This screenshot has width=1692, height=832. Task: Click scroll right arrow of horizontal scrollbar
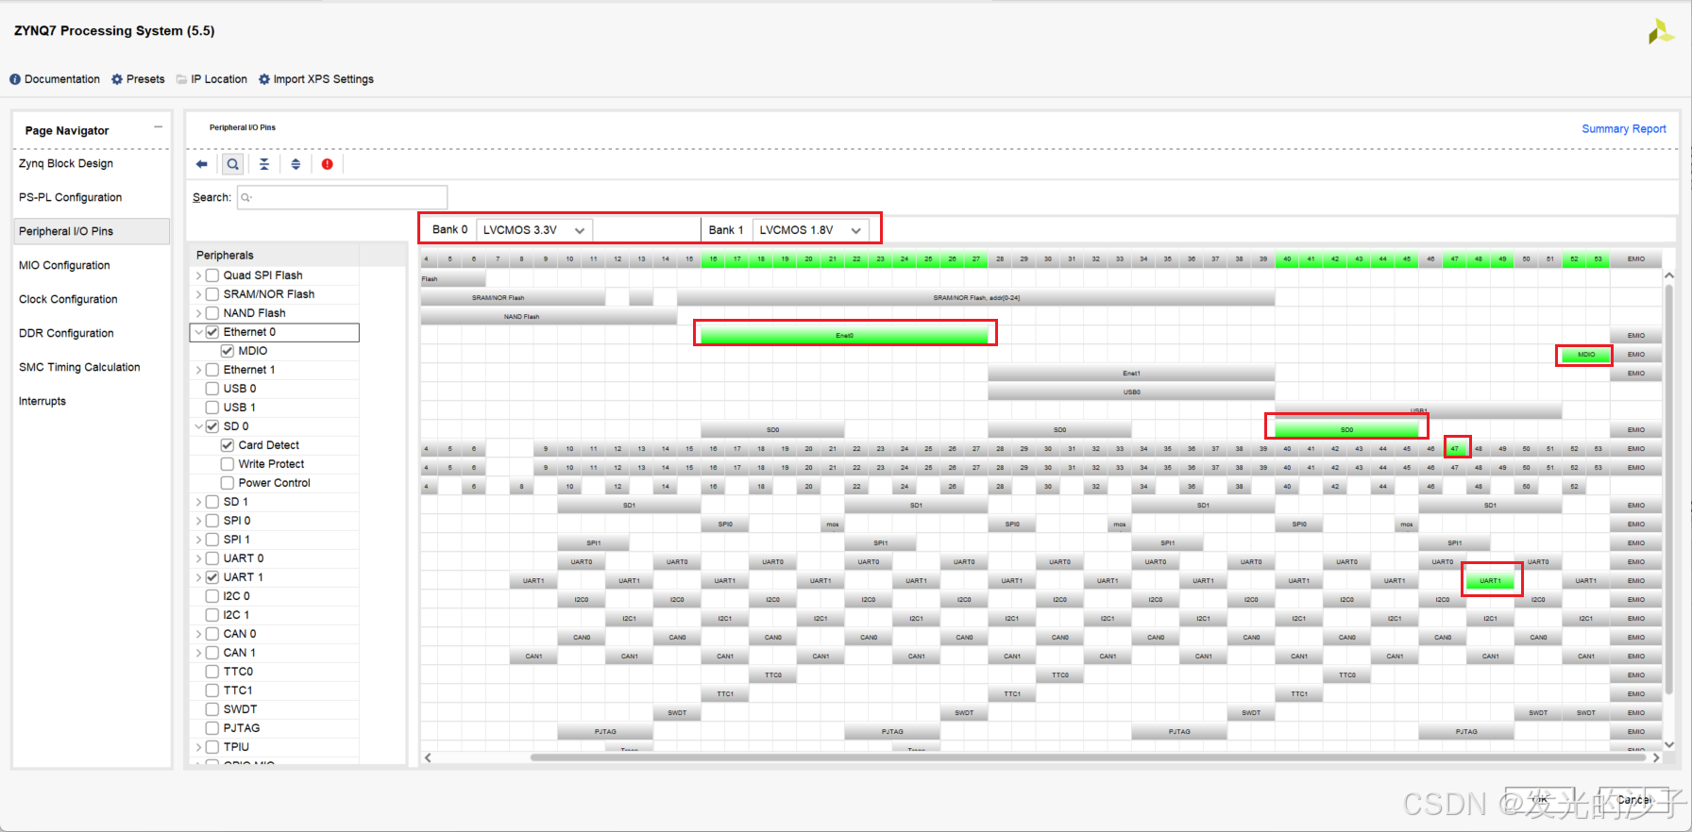click(x=1656, y=757)
